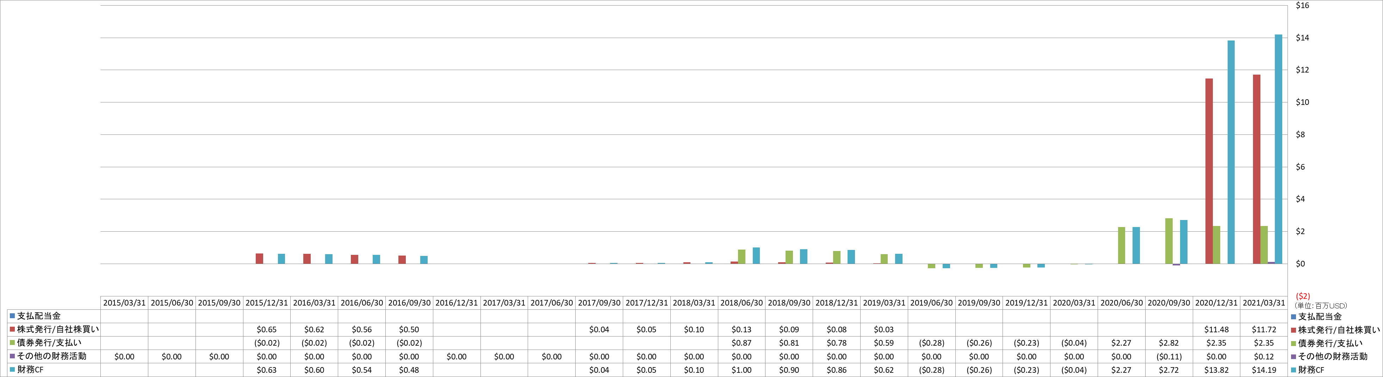The width and height of the screenshot is (1383, 377).
Task: Select the $1.00 財務CF cell under 2018/06/30
Action: 742,370
